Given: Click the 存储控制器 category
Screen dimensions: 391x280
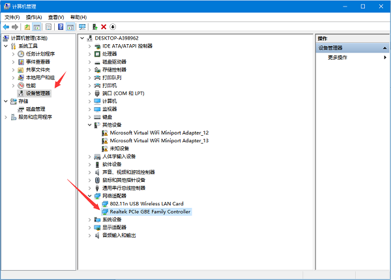Looking at the screenshot, I should [x=115, y=70].
